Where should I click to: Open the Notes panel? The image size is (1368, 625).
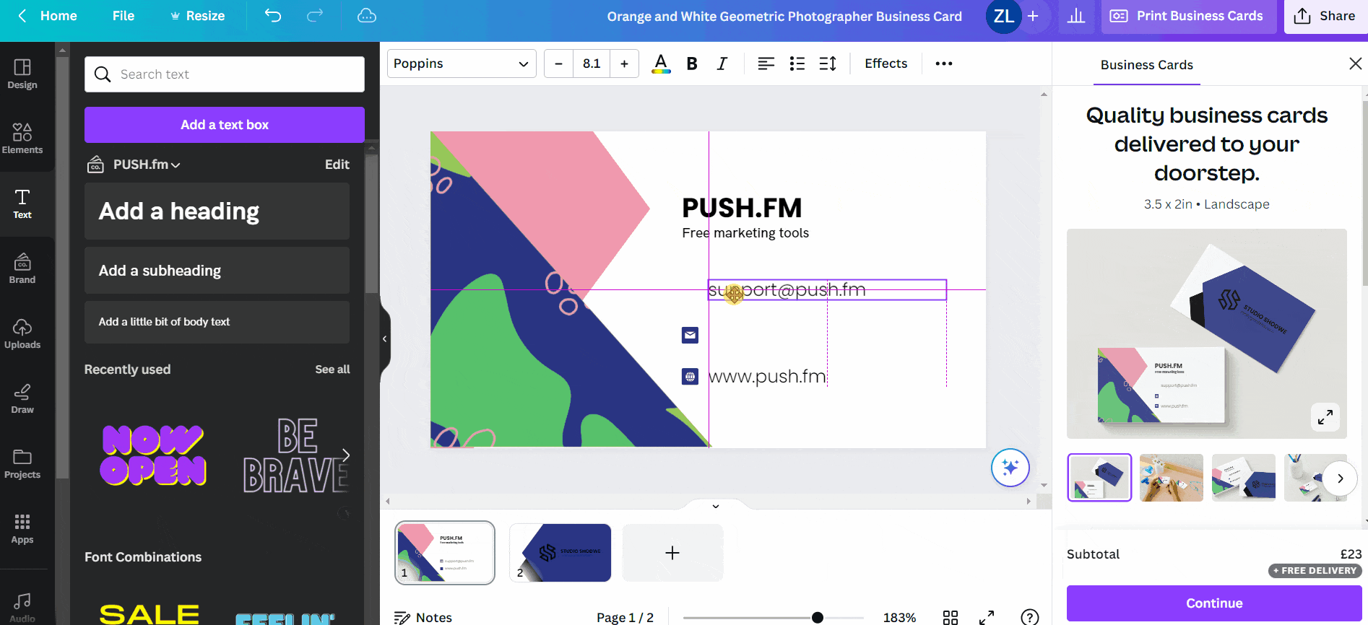point(423,617)
